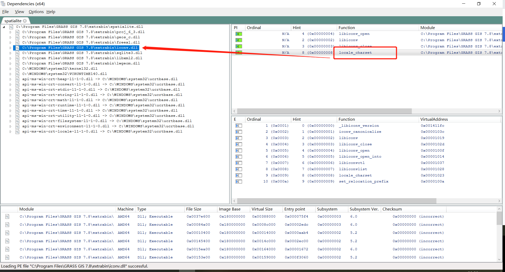Expand the geos_c.dll tree node
The image size is (505, 272).
point(10,37)
